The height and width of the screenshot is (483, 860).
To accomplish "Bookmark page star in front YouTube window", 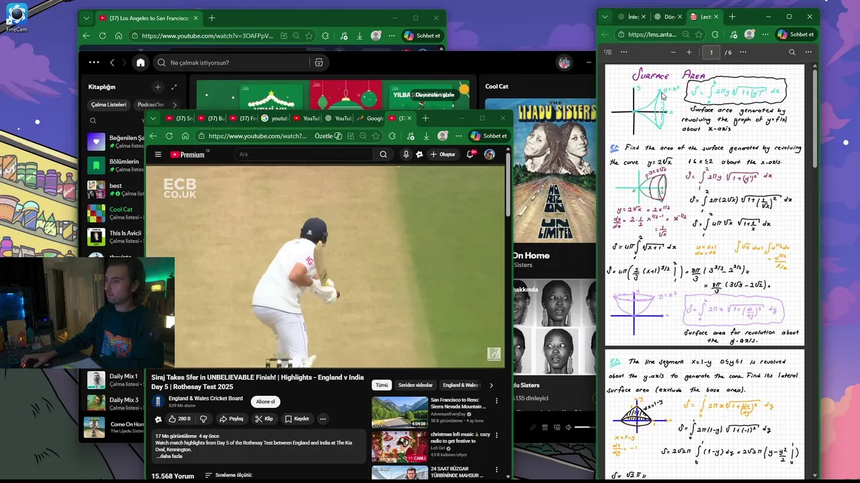I will coord(376,136).
